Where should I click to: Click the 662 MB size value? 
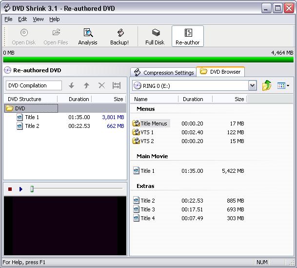click(116, 126)
